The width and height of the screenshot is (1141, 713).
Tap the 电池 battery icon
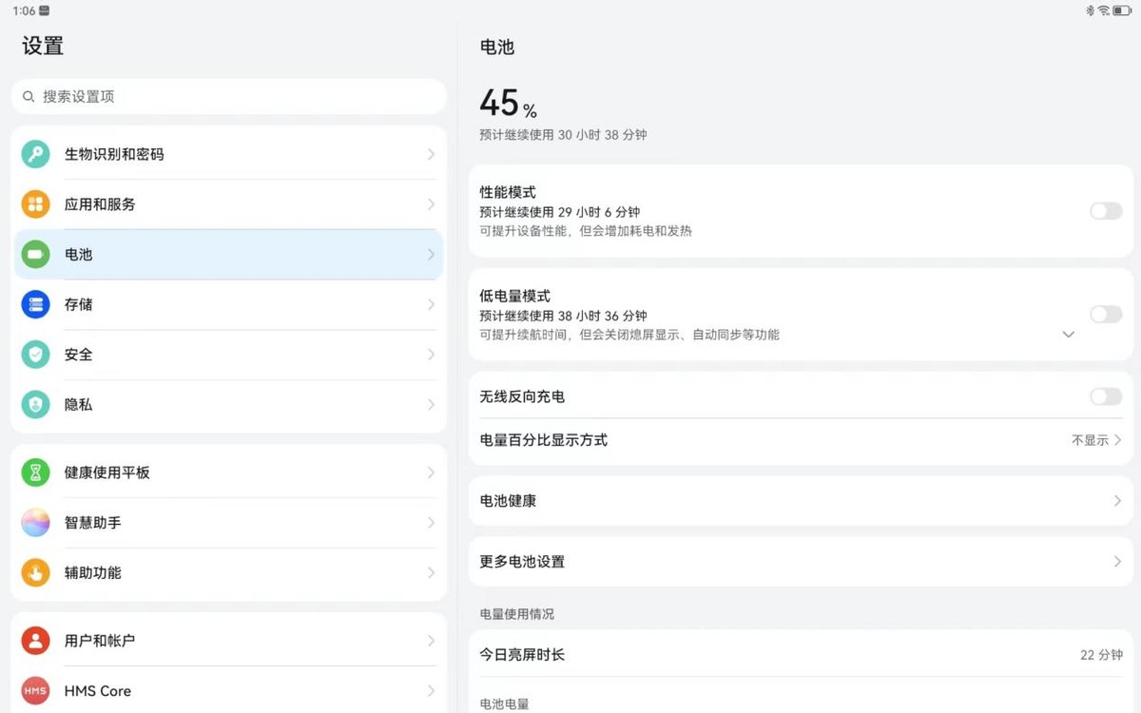click(x=35, y=254)
